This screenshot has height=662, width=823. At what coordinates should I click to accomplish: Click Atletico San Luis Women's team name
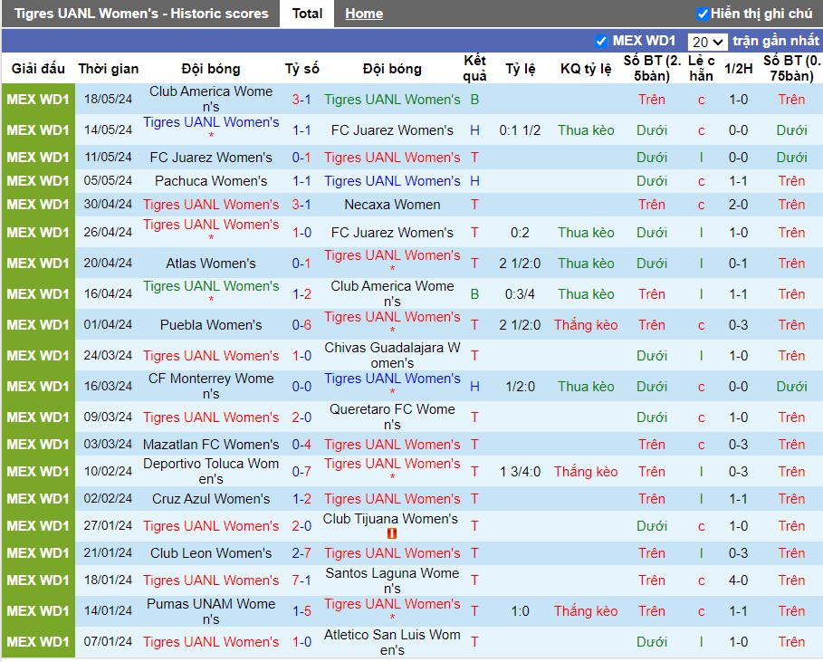[392, 642]
